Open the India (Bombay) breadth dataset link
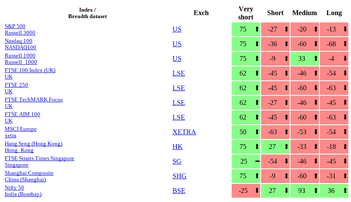 (x=23, y=194)
